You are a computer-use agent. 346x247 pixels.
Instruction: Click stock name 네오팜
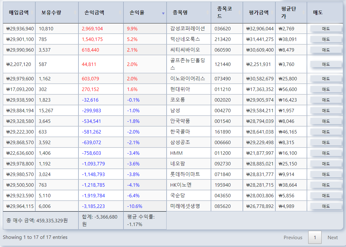point(178,164)
